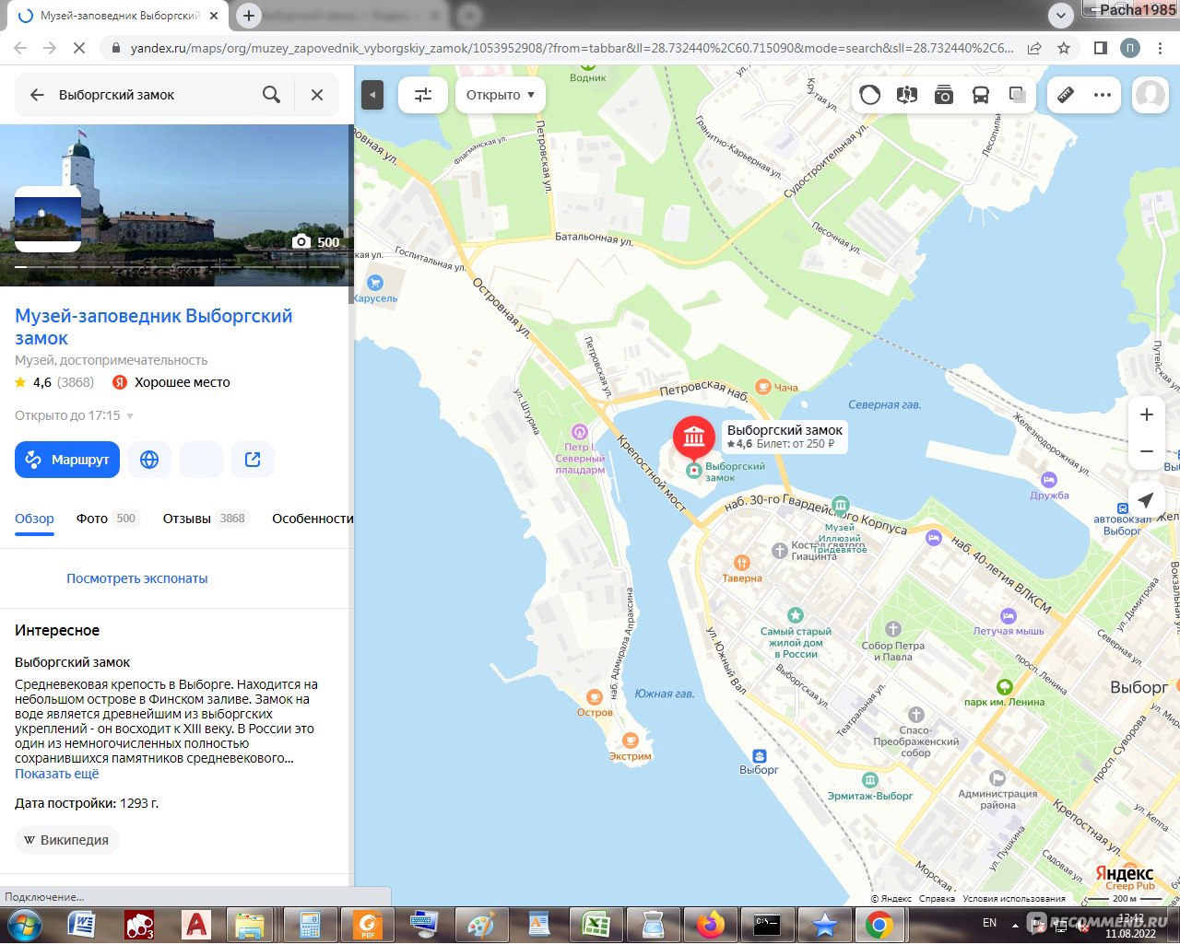
Task: Open the Chrome three-dot menu
Action: (1162, 48)
